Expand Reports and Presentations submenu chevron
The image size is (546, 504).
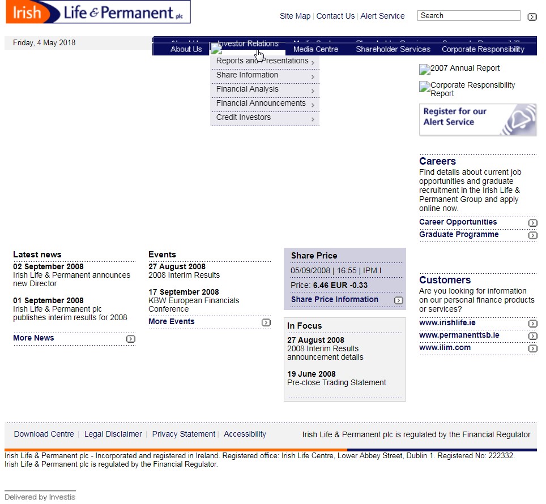point(313,63)
